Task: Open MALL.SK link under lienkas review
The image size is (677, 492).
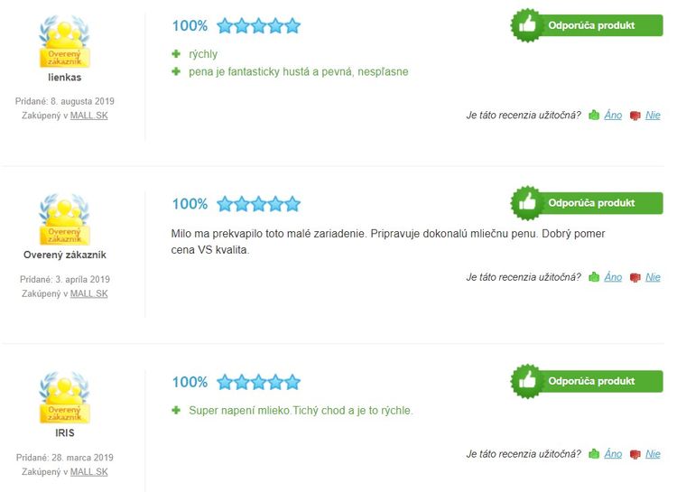Action: tap(89, 116)
